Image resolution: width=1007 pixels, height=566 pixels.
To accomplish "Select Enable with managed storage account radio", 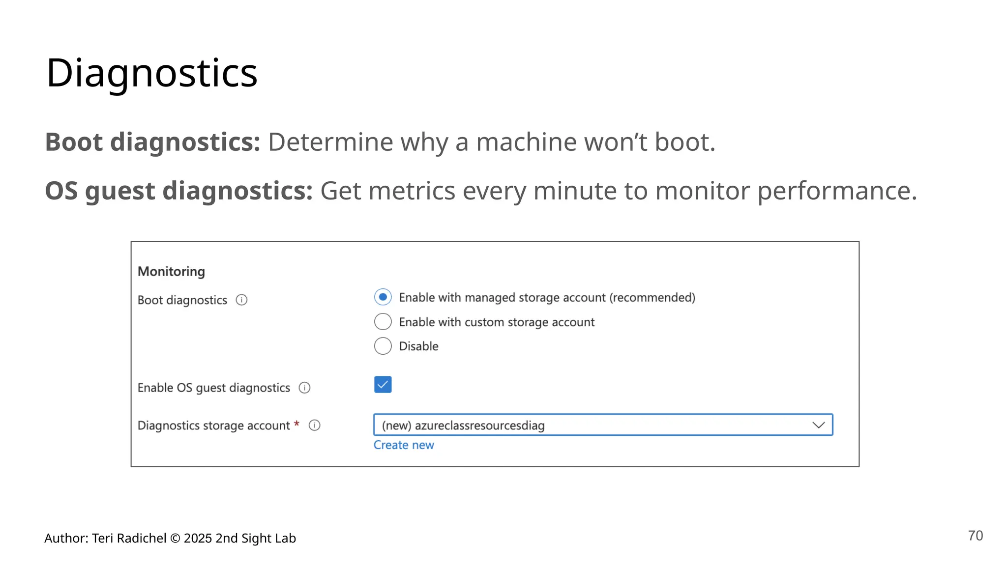I will point(383,297).
